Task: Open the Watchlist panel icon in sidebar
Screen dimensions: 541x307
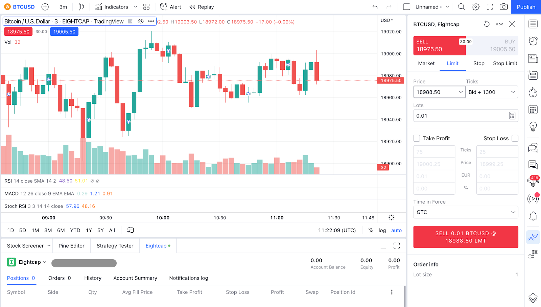Action: 533,24
